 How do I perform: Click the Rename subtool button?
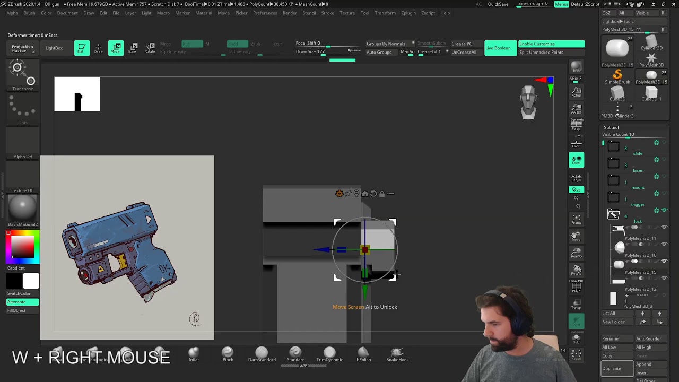coord(617,339)
